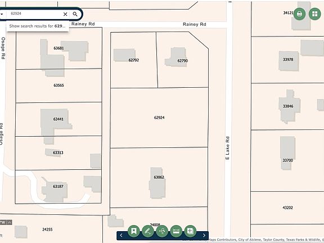The image size is (324, 243).
Task: Select parcel label 63062
Action: click(159, 177)
